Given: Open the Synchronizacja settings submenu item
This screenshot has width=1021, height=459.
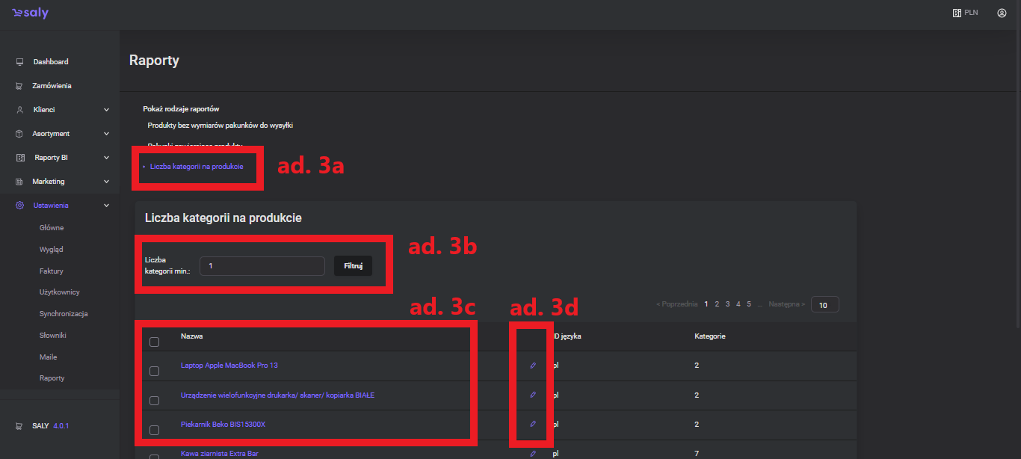Looking at the screenshot, I should click(x=64, y=314).
